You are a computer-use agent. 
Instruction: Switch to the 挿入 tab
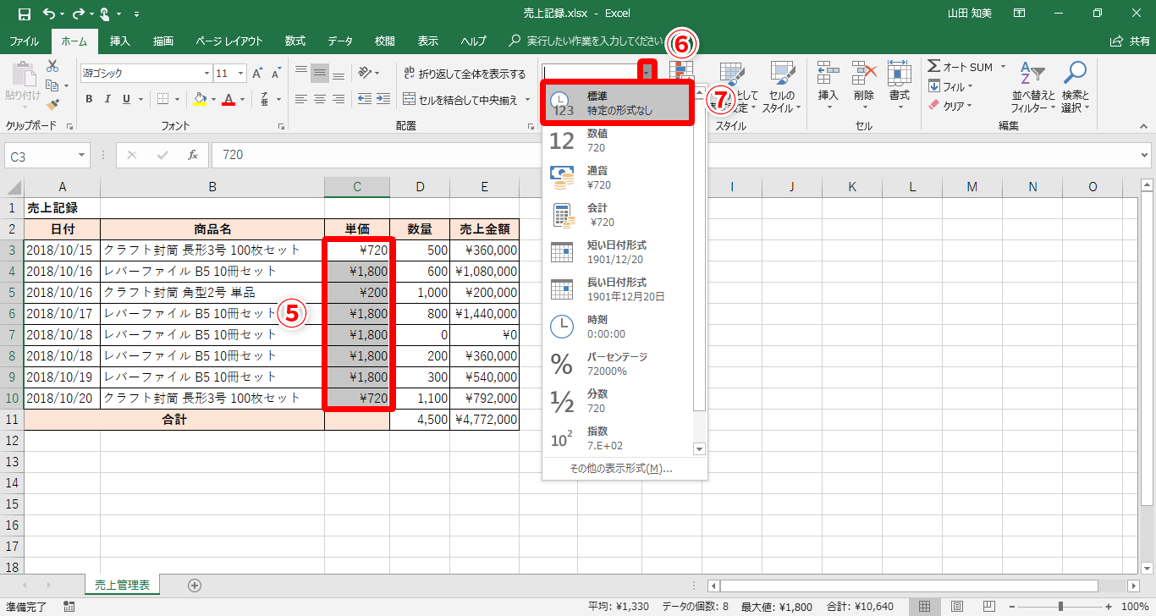120,41
